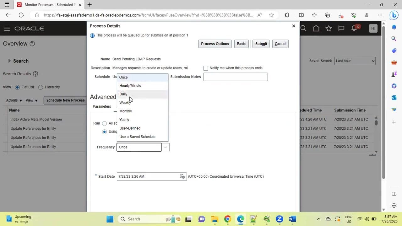Click the Search Results help icon
402x226 pixels.
coord(35,74)
